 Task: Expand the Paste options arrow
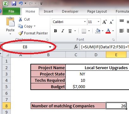10,34
